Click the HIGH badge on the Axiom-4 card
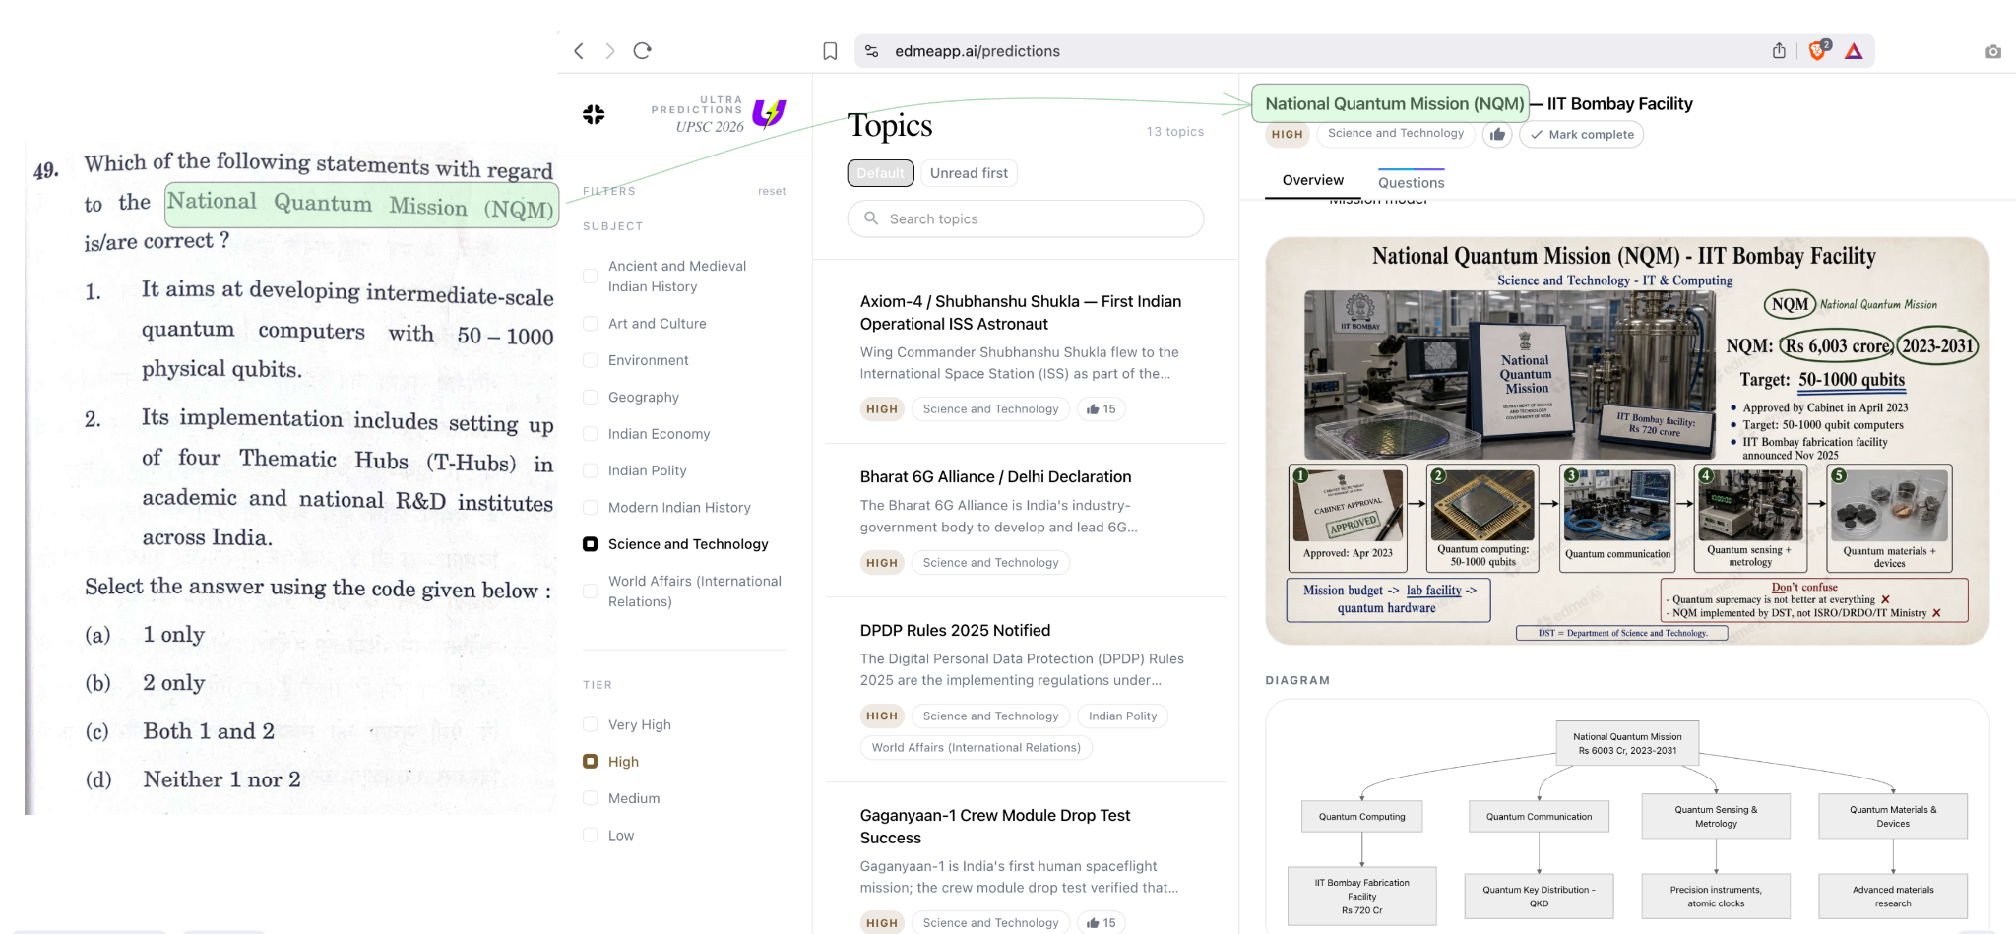The height and width of the screenshot is (934, 2016). [882, 409]
